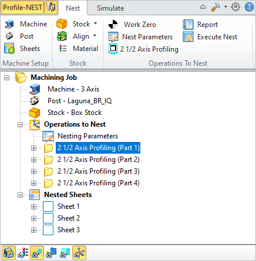Screen dimensions: 256x261
Task: Collapse the Machining Job tree node
Action: (6, 77)
